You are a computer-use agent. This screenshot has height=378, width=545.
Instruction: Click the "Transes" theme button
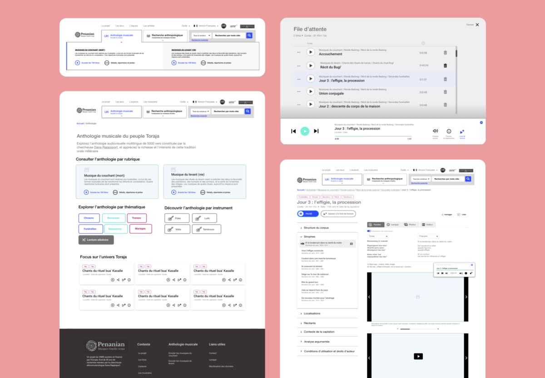tap(137, 218)
